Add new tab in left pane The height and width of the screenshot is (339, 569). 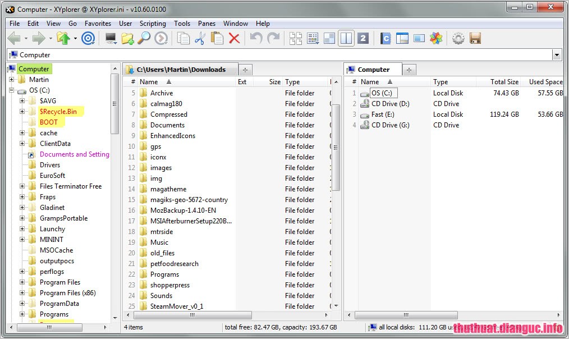pyautogui.click(x=245, y=70)
